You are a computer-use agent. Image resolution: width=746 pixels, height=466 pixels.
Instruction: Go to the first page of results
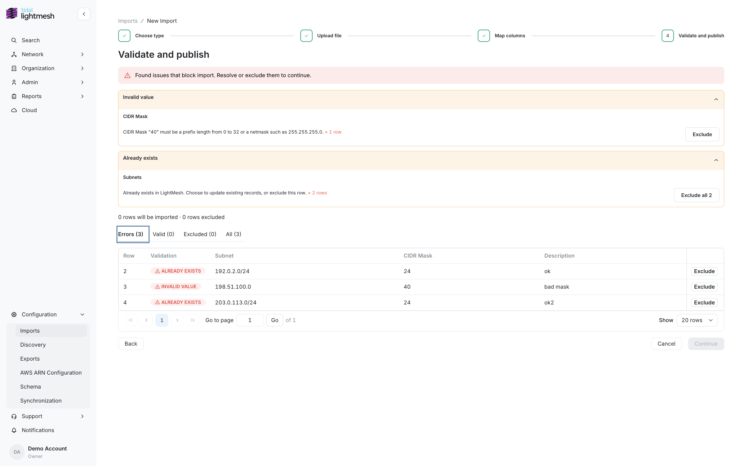pyautogui.click(x=131, y=320)
